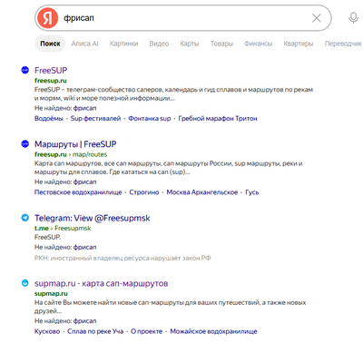The width and height of the screenshot is (363, 343).
Task: Click the FreeSUP favicon of the first result
Action: [25, 70]
